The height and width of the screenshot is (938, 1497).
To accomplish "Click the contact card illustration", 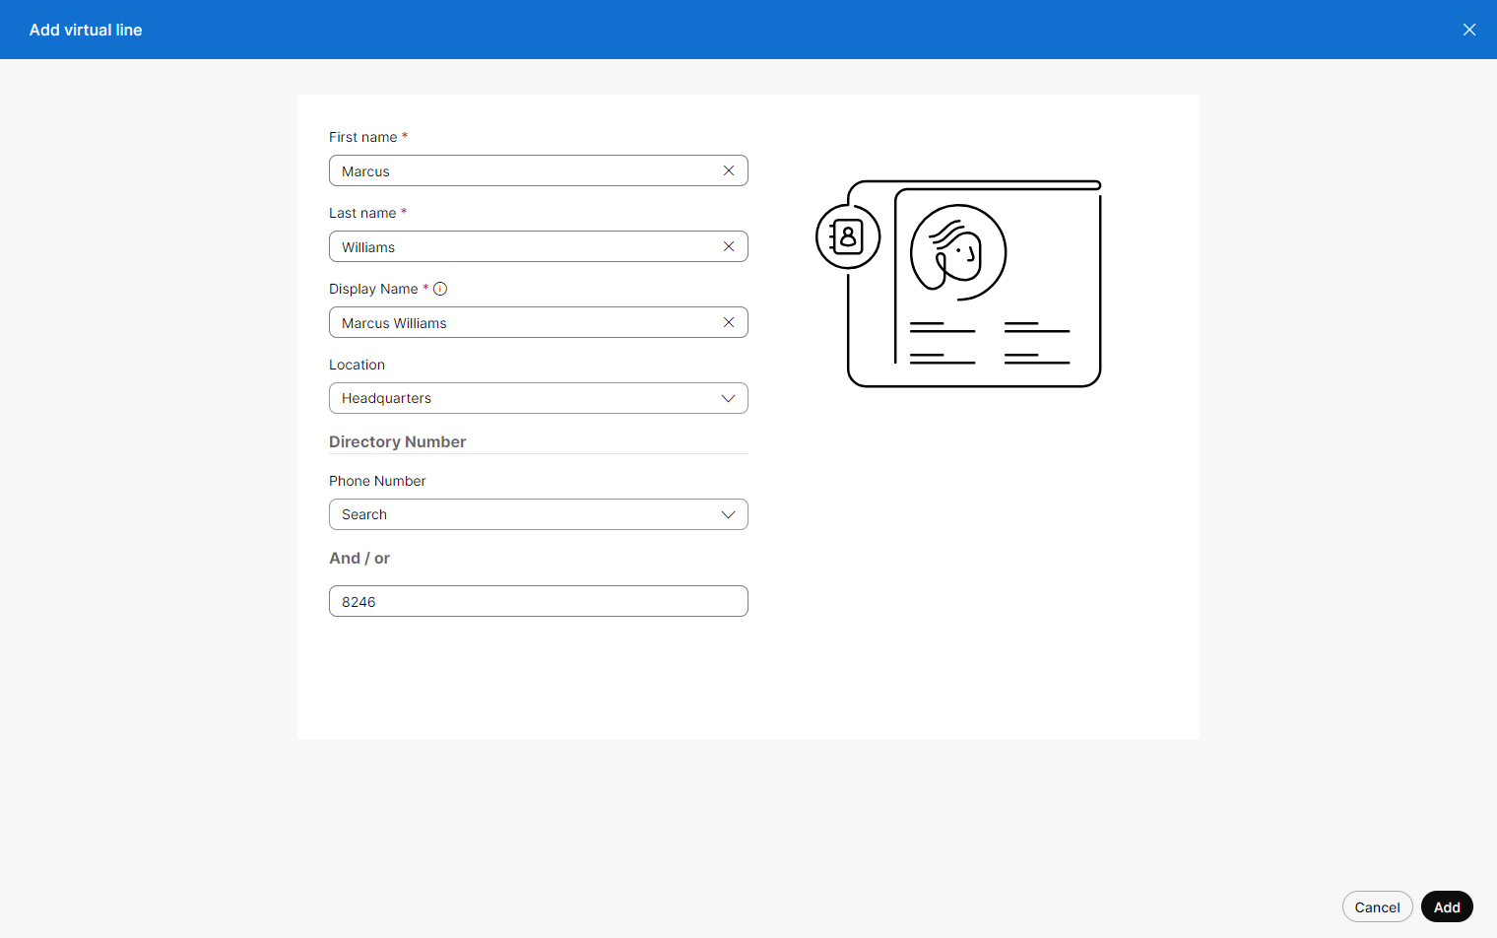I will (x=958, y=284).
